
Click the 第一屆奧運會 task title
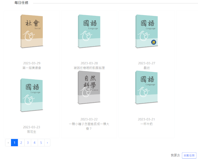click(x=32, y=68)
